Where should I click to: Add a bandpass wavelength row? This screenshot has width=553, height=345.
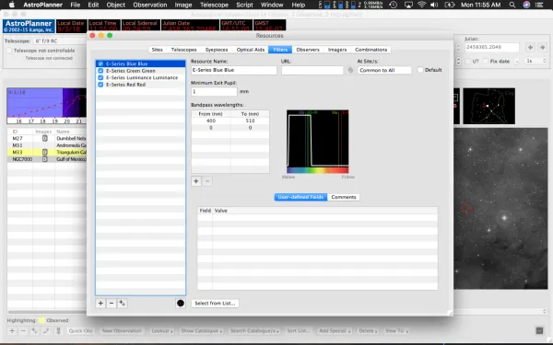(x=196, y=181)
